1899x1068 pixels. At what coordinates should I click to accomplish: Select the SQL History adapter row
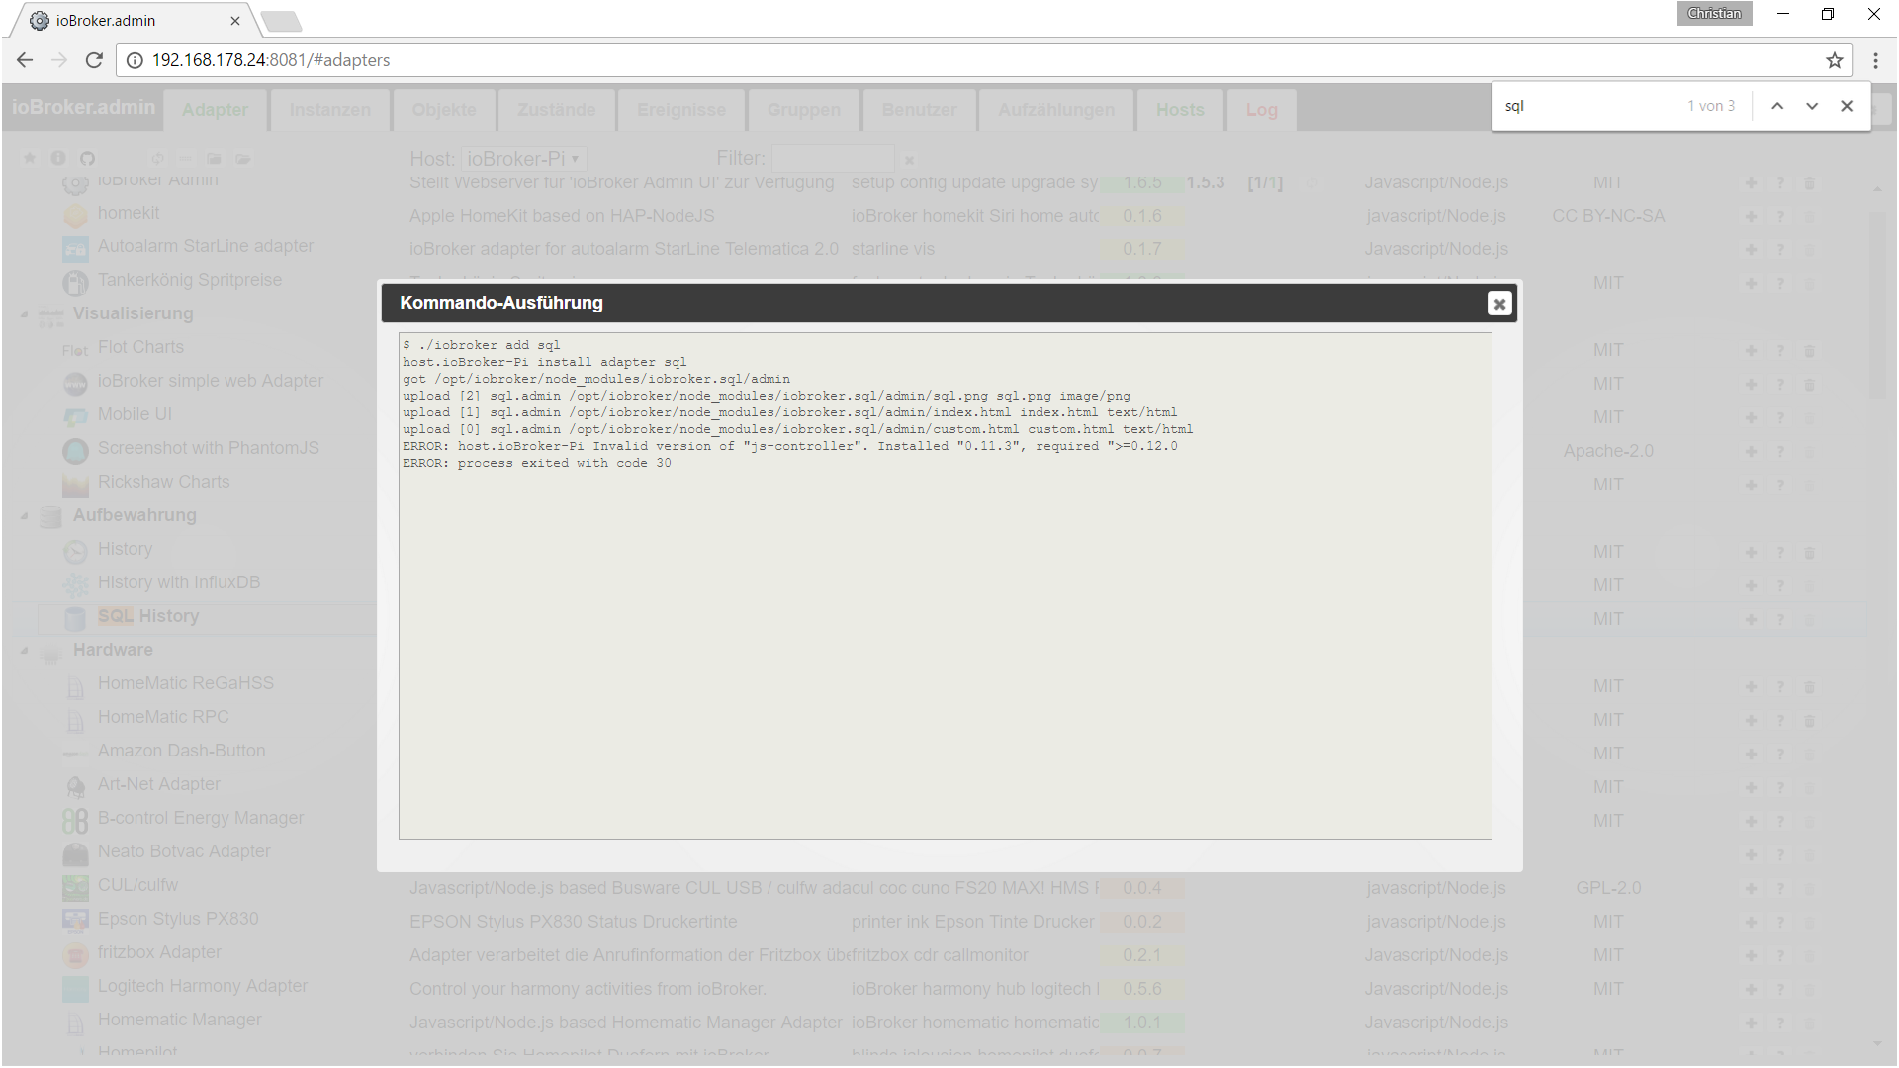pos(148,617)
